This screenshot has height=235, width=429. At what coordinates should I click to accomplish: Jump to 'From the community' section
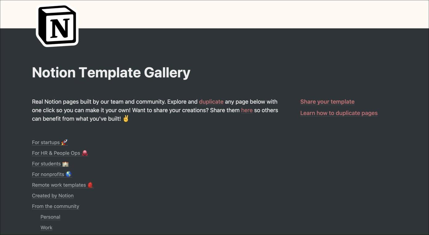(55, 206)
